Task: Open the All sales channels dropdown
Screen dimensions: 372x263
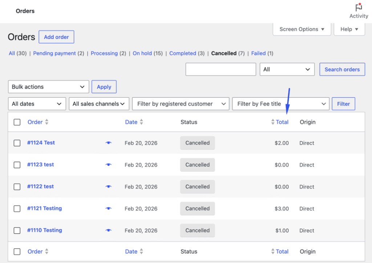Action: (99, 104)
